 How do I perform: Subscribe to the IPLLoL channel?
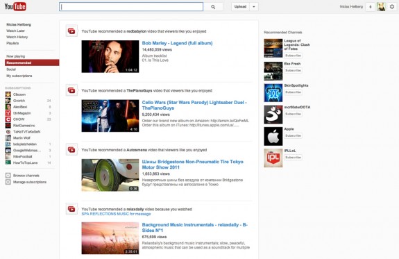[293, 158]
